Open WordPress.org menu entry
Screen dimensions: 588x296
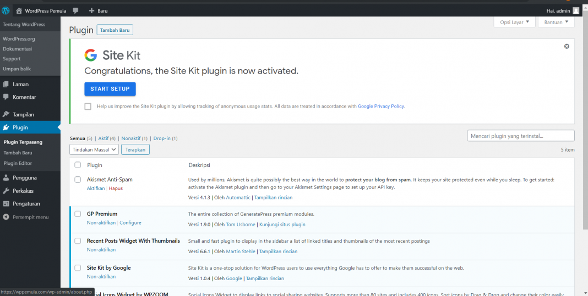(x=19, y=38)
